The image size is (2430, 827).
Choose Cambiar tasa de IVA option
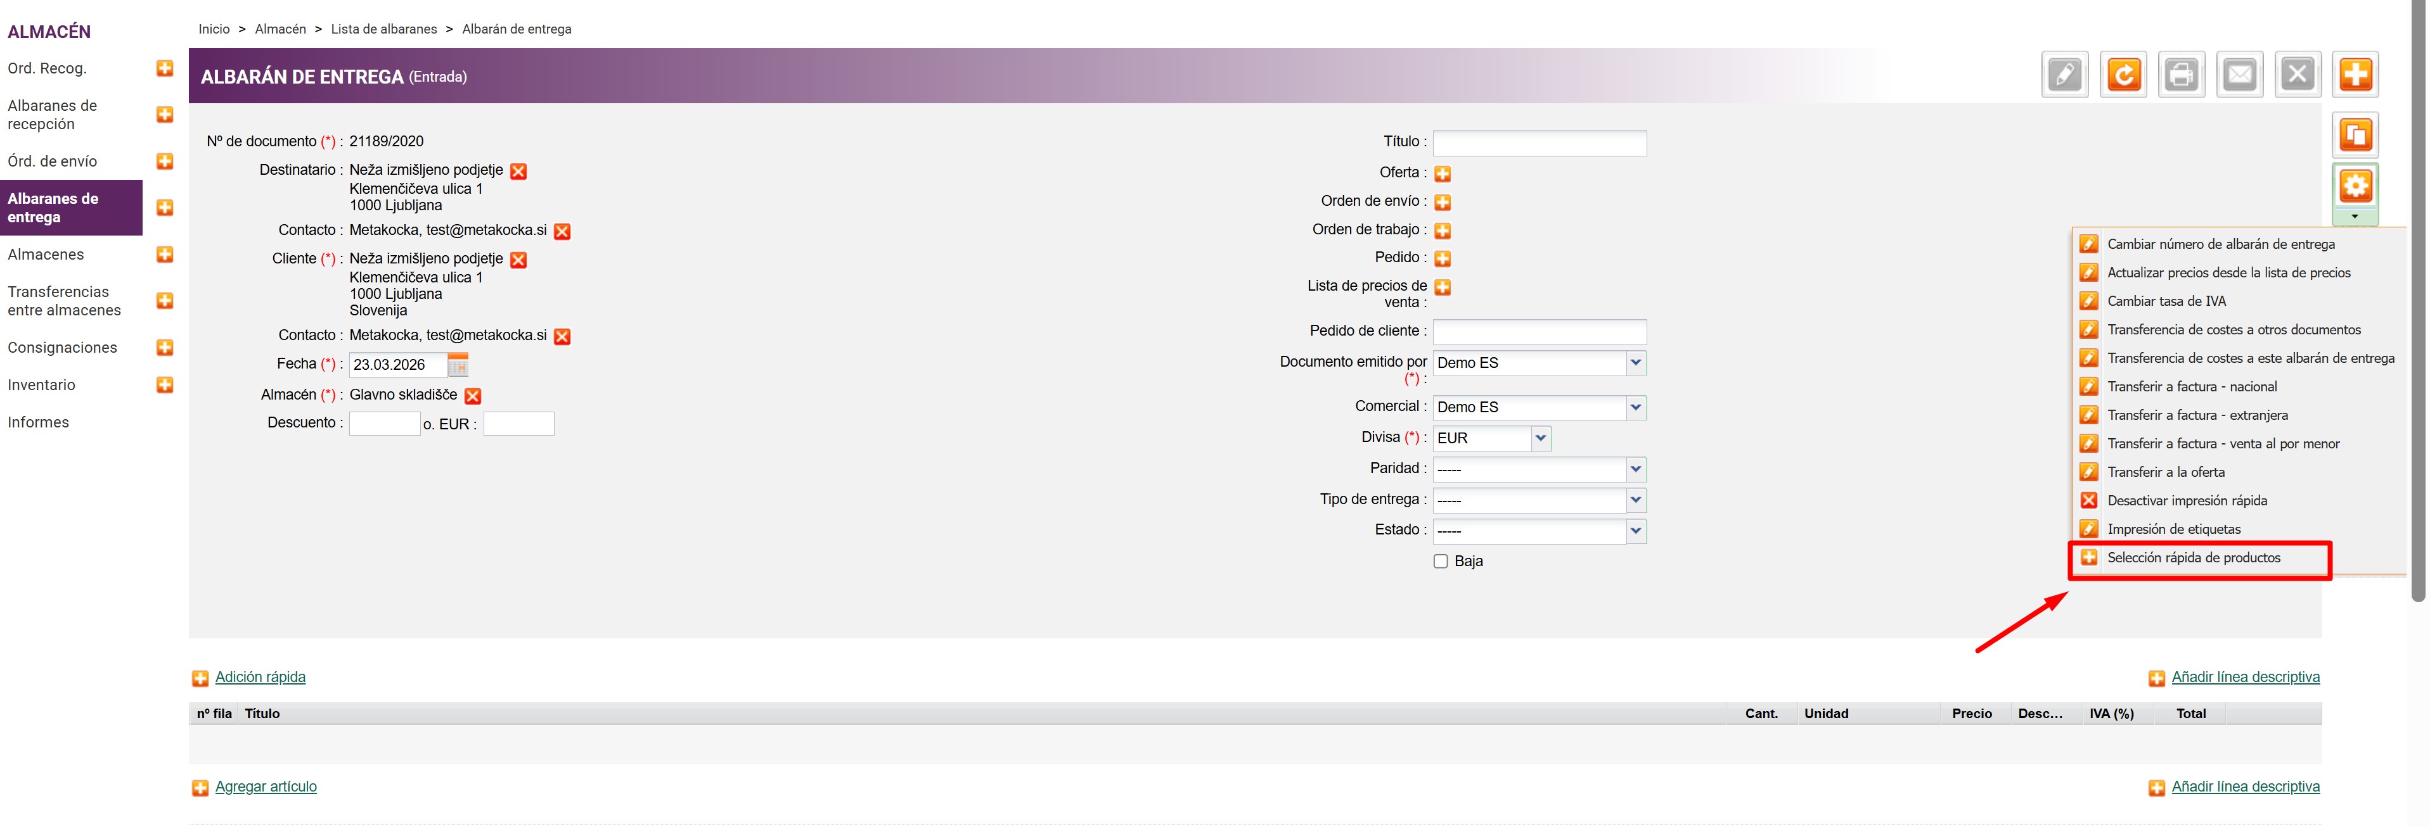[2166, 302]
